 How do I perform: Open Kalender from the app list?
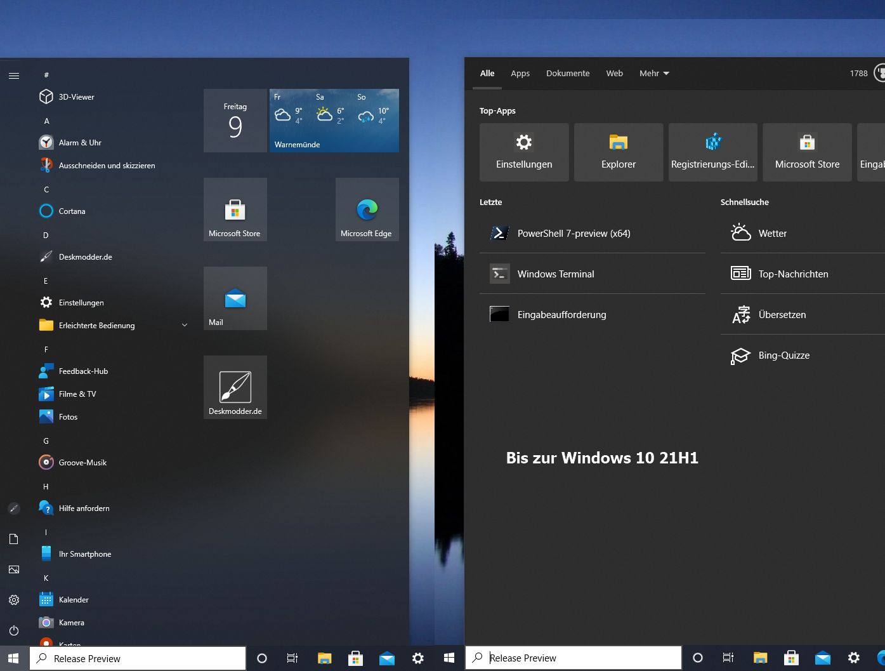tap(113, 599)
